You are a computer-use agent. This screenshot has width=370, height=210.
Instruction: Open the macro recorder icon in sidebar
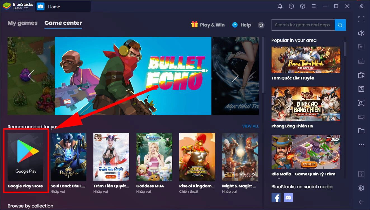tap(361, 75)
